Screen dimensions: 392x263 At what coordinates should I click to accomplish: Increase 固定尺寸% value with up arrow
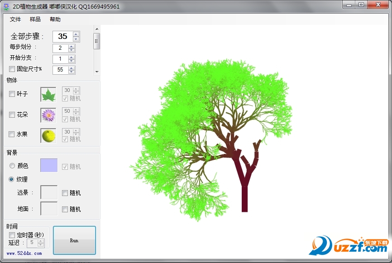72,68
